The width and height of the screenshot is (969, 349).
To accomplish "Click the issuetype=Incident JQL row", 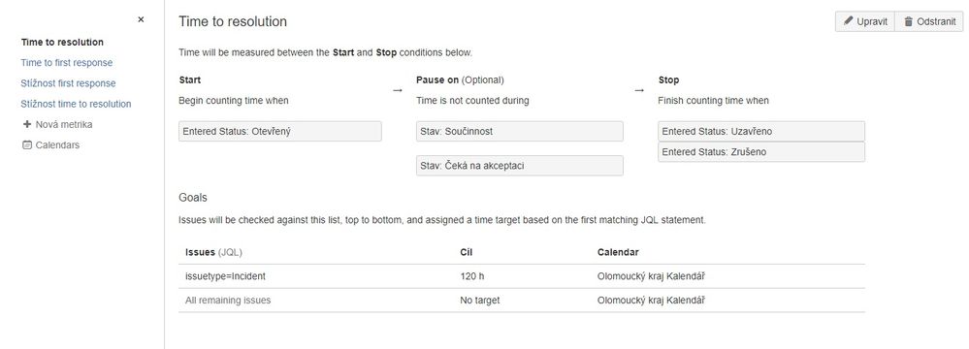I will (522, 276).
